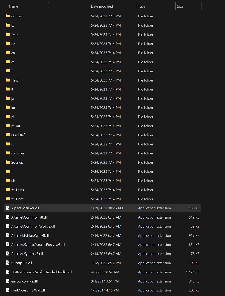Toggle sort direction arrow above Name

click(48, 3)
